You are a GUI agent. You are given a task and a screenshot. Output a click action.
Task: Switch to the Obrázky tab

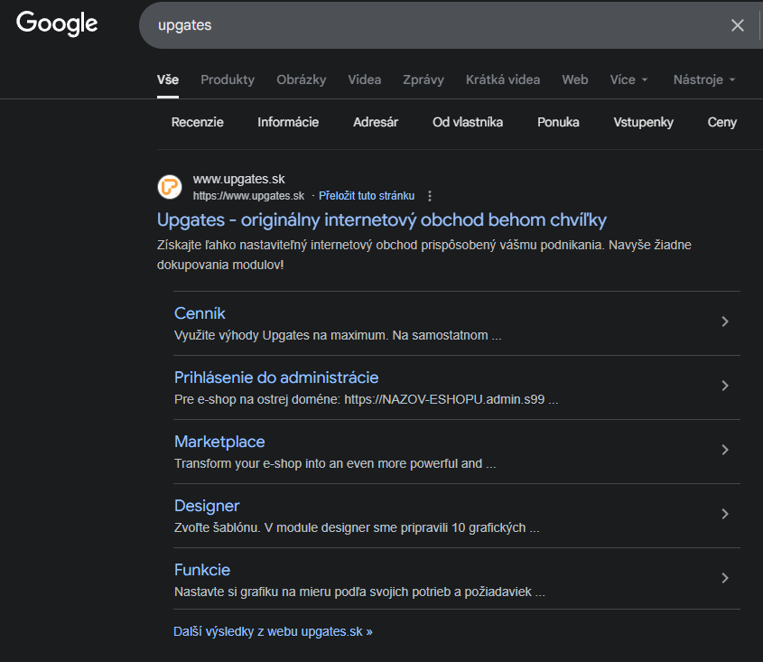pos(301,79)
